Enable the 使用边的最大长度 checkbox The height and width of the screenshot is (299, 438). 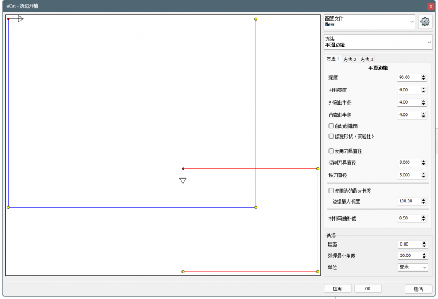[x=332, y=191]
